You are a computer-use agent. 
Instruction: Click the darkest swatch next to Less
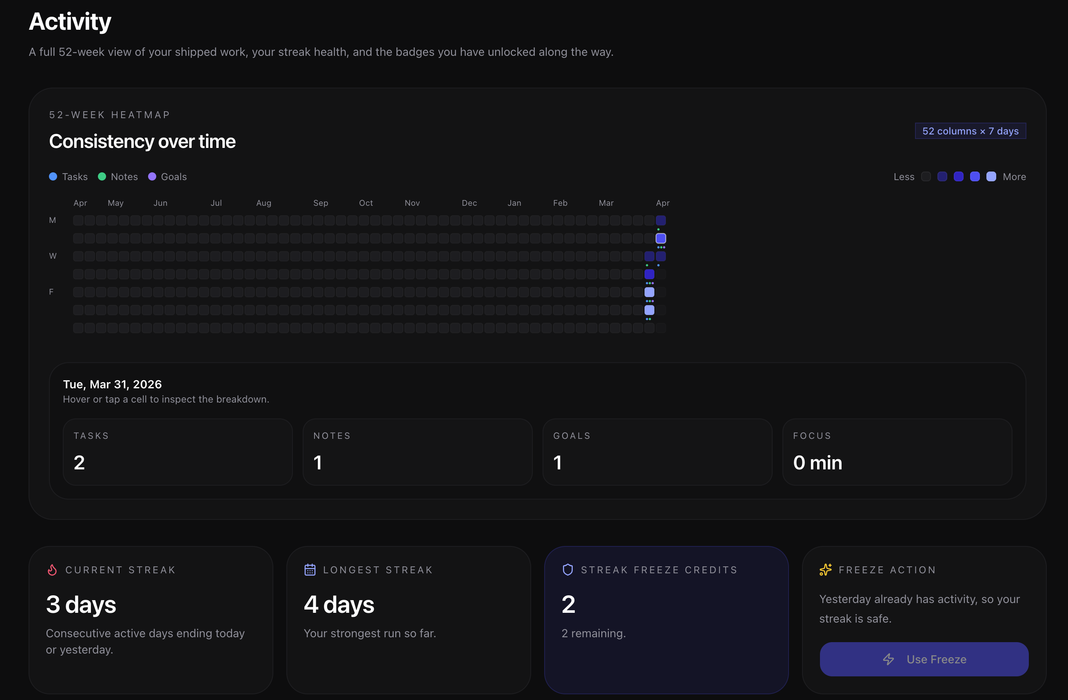[x=926, y=176]
